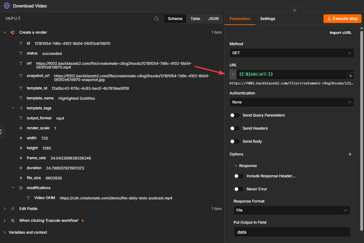Expand the Edit Fields section

tap(5, 209)
